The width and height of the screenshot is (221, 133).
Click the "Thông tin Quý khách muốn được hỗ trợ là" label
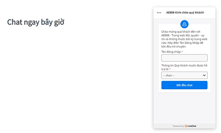[184, 67]
